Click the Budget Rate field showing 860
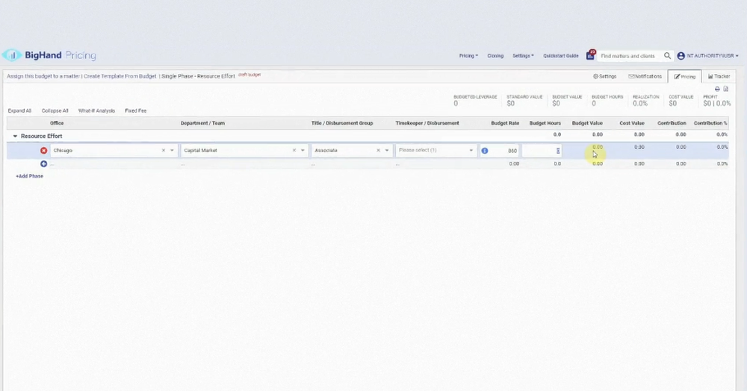Image resolution: width=747 pixels, height=391 pixels. pyautogui.click(x=505, y=150)
